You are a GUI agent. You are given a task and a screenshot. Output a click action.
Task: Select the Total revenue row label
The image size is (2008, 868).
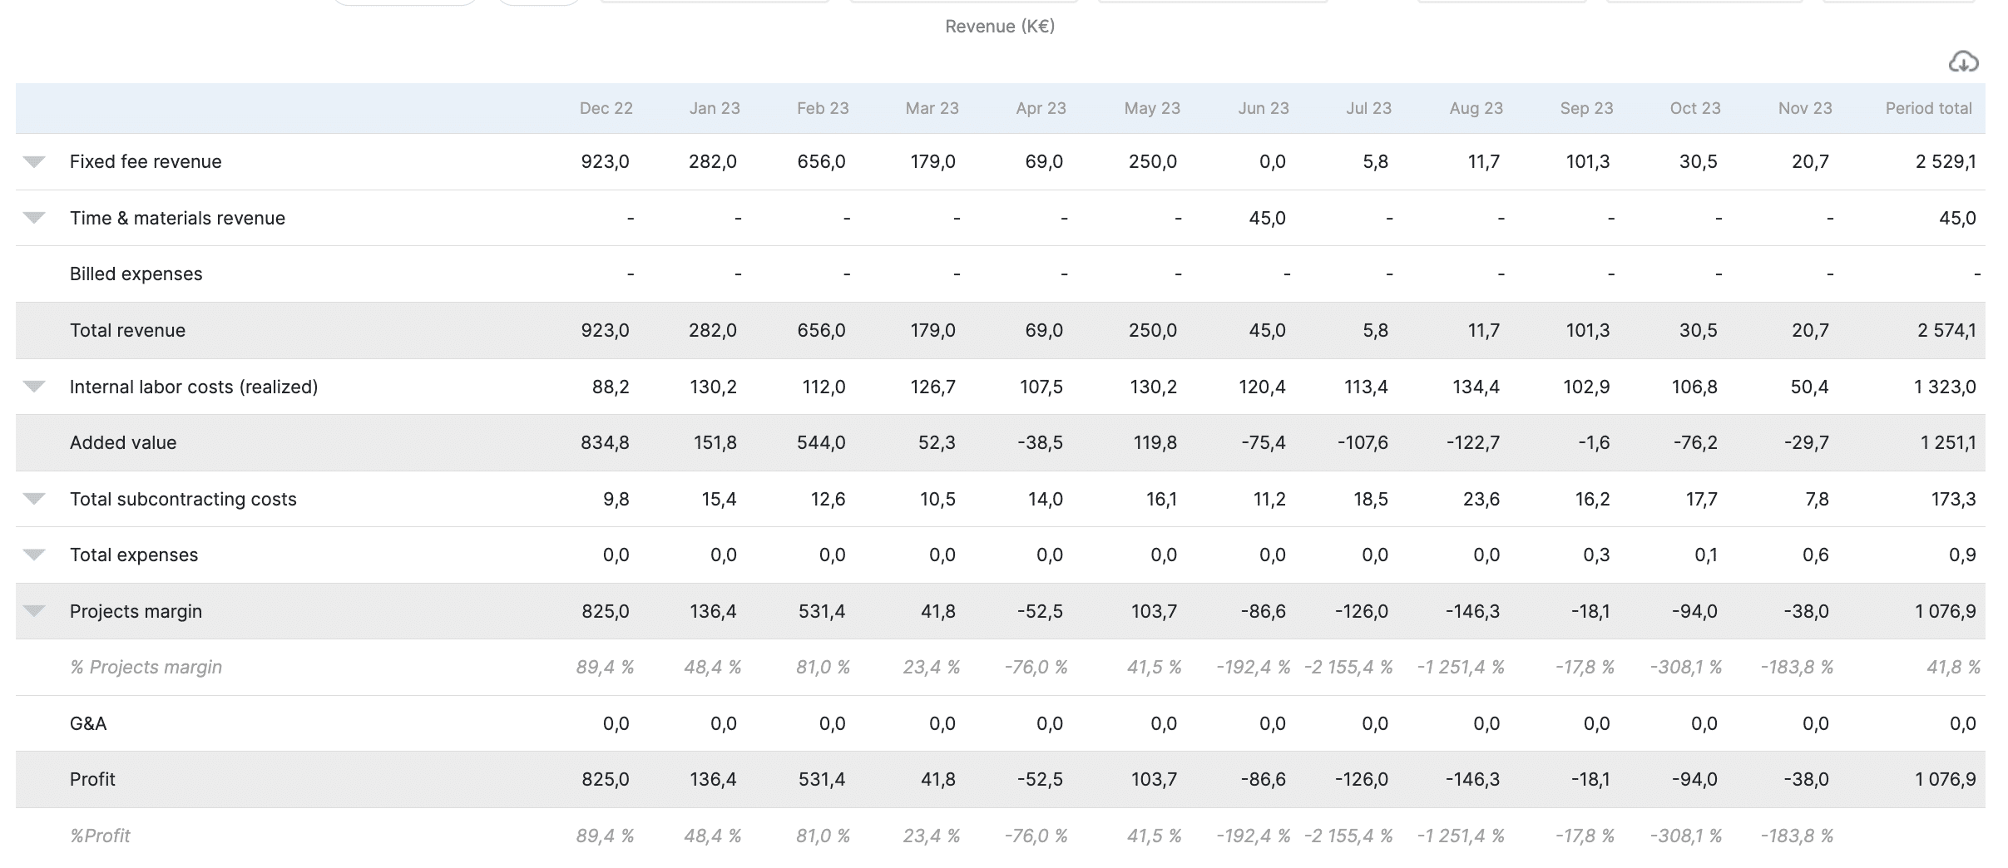pos(127,330)
